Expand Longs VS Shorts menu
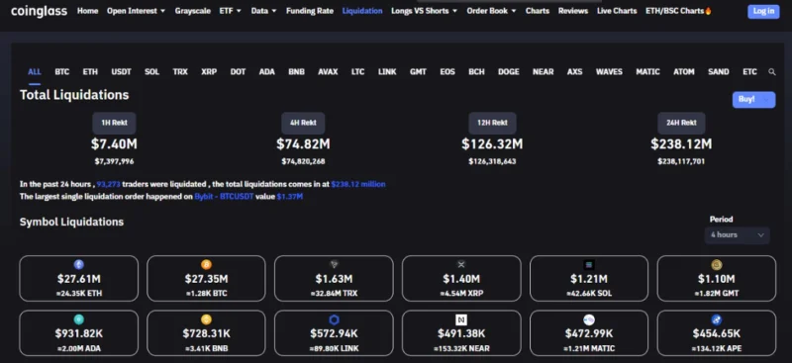This screenshot has height=363, width=792. (425, 11)
